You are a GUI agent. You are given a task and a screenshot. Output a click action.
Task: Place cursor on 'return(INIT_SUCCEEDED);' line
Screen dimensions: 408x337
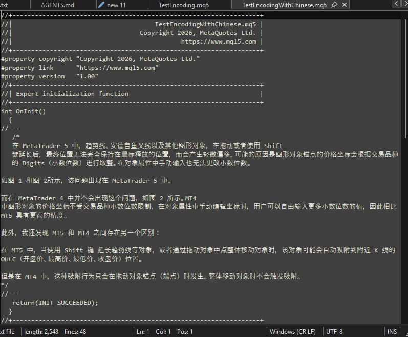click(x=55, y=303)
